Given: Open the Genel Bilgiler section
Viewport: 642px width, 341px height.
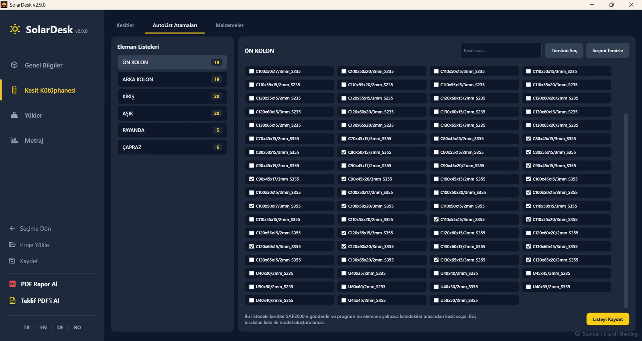Looking at the screenshot, I should tap(43, 65).
